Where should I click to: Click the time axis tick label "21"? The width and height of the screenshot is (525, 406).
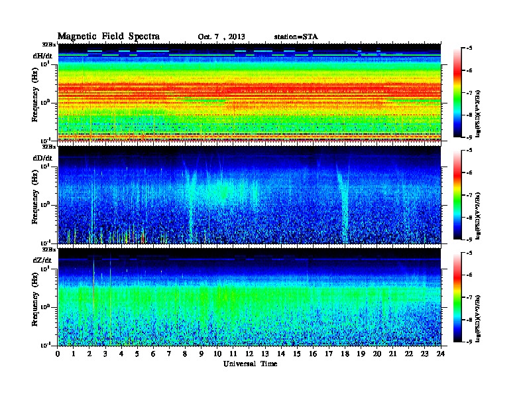392,354
